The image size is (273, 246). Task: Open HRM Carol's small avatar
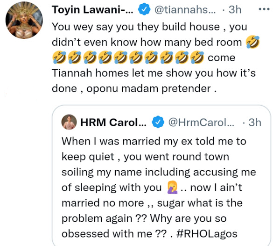coord(69,122)
